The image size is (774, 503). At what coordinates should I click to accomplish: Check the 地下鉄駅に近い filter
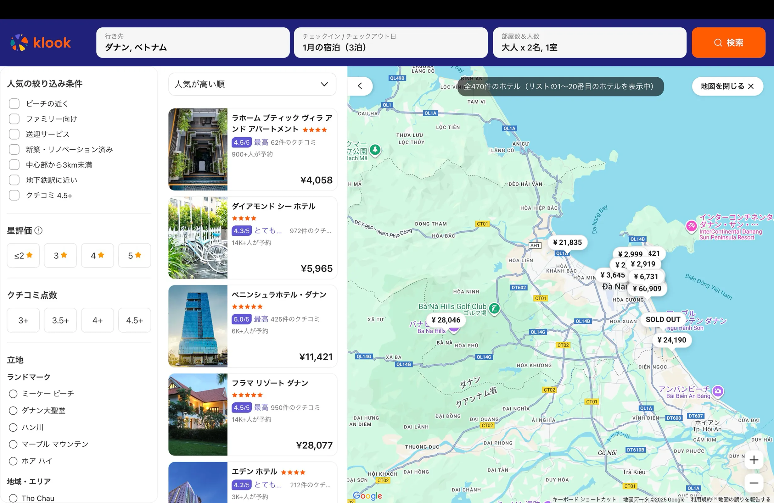click(x=14, y=180)
